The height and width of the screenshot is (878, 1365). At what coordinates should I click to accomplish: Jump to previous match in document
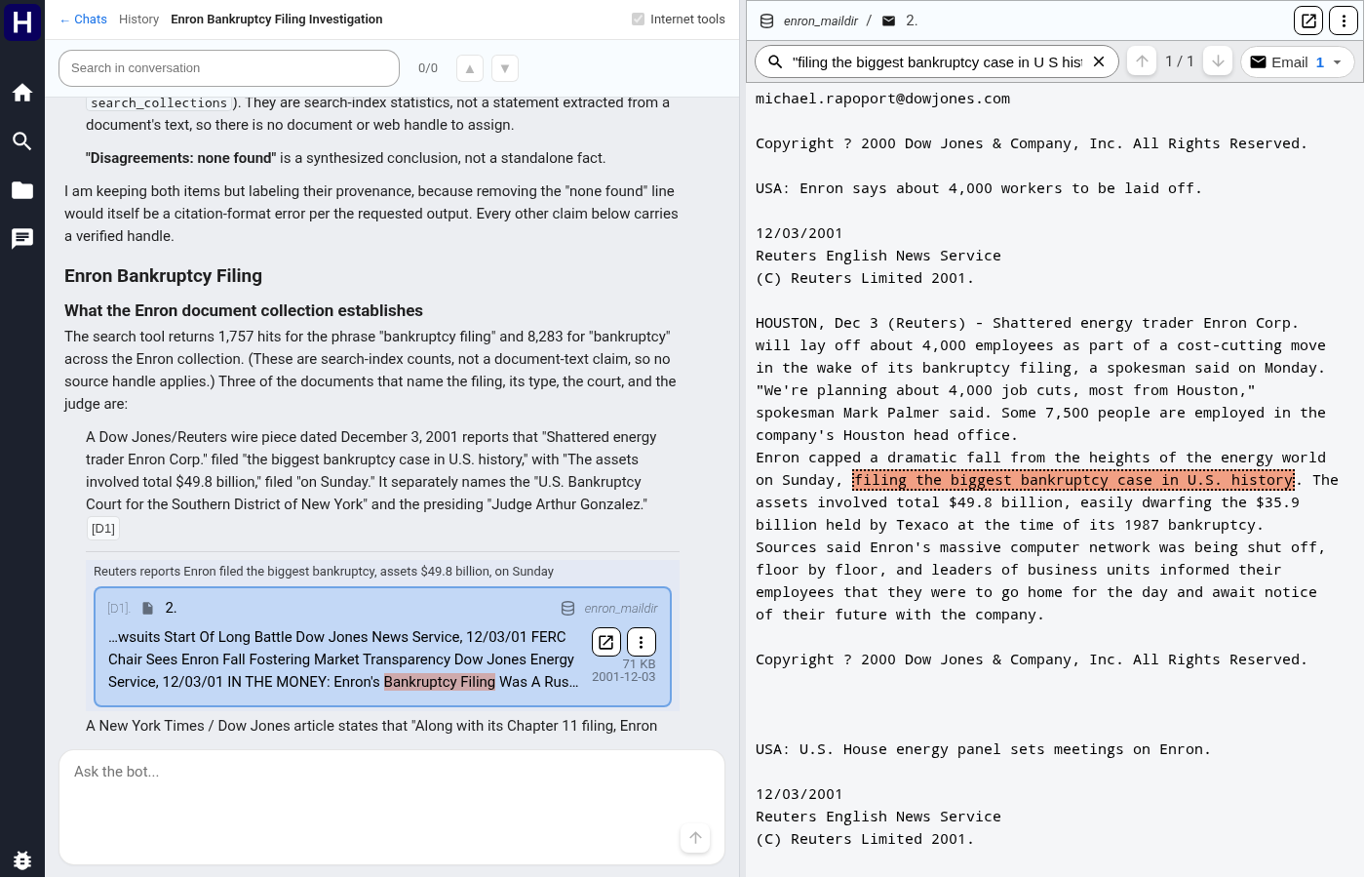tap(1142, 61)
